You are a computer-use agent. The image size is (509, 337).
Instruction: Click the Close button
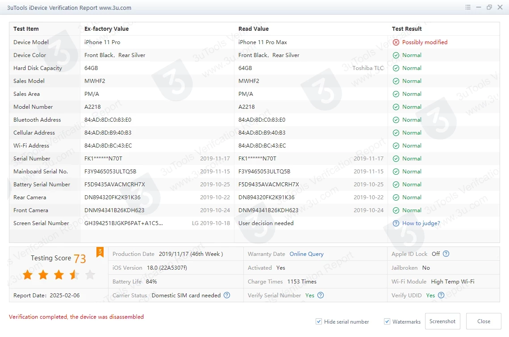click(x=484, y=321)
